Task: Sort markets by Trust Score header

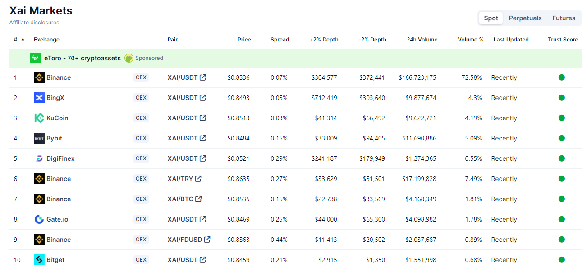Action: (x=563, y=40)
